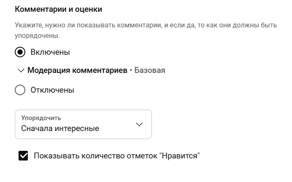Image resolution: width=292 pixels, height=182 pixels.
Task: Click the "Сначала интересные" selected value
Action: point(60,128)
